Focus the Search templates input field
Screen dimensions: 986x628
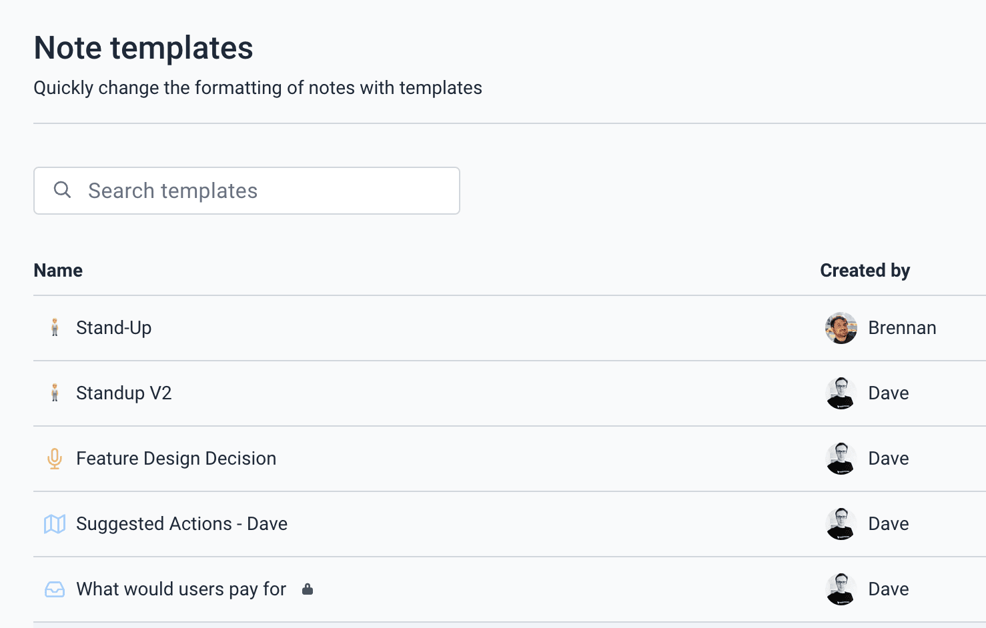(267, 191)
